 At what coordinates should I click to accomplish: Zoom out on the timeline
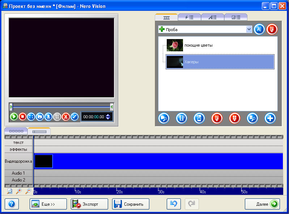click(28, 191)
